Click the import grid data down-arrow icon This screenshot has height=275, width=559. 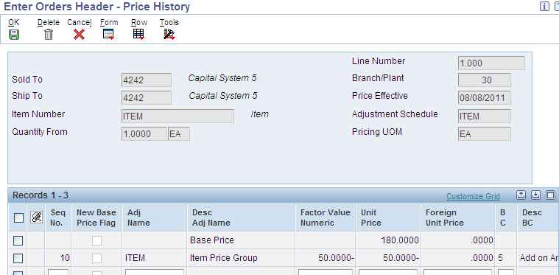point(536,195)
